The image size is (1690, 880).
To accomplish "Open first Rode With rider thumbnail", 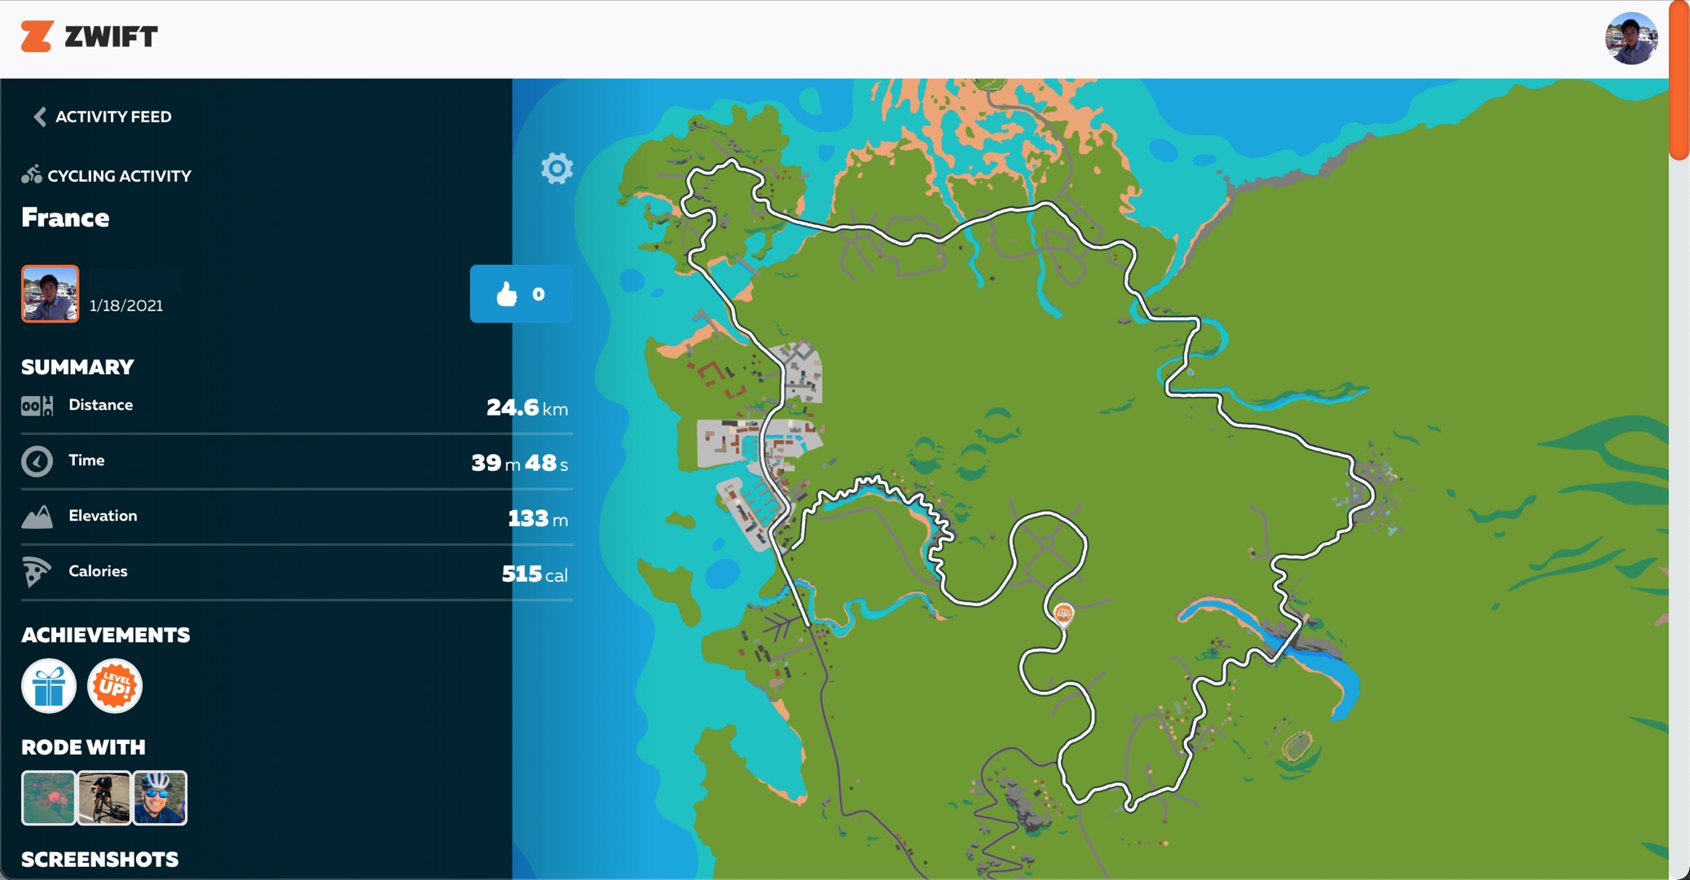I will coord(48,798).
